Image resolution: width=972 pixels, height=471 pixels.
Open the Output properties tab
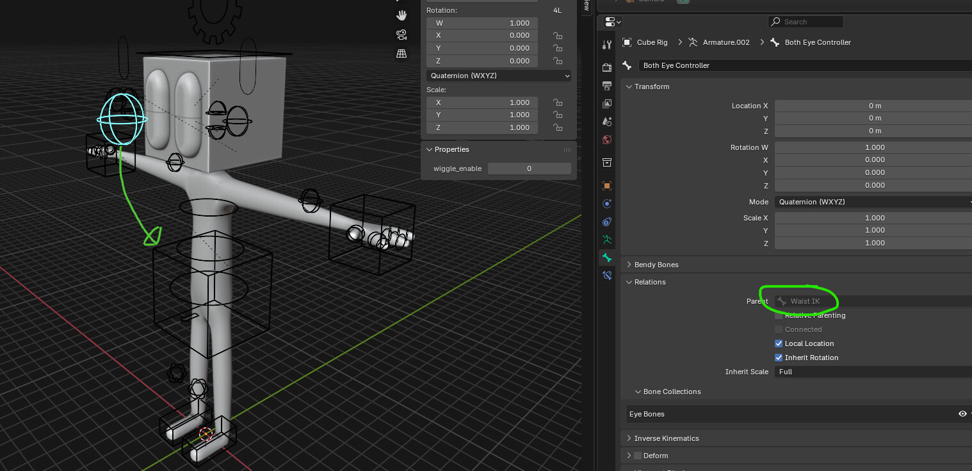(x=607, y=85)
